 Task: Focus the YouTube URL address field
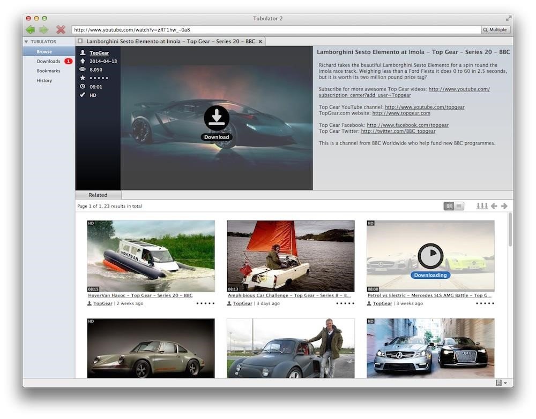coord(276,29)
